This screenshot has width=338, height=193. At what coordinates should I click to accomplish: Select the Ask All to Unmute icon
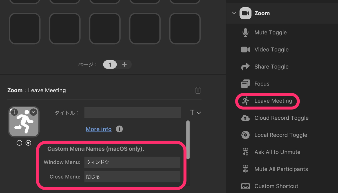245,152
